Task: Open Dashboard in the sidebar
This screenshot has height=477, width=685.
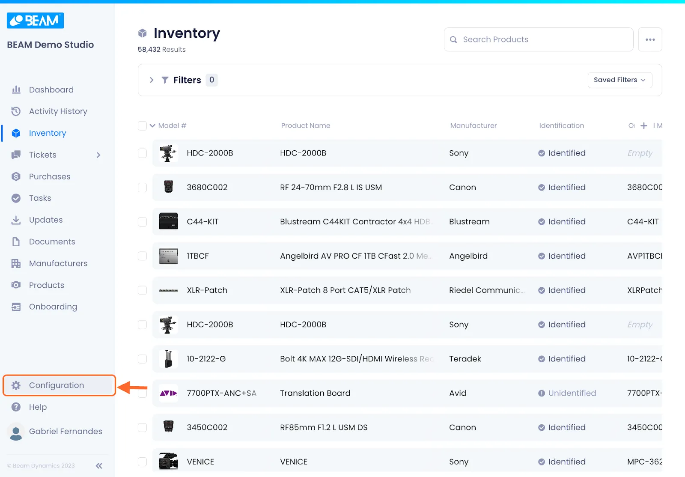Action: (x=51, y=89)
